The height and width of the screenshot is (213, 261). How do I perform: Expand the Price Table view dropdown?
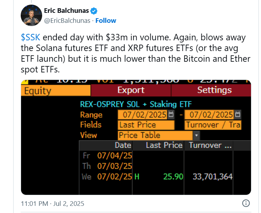196,136
